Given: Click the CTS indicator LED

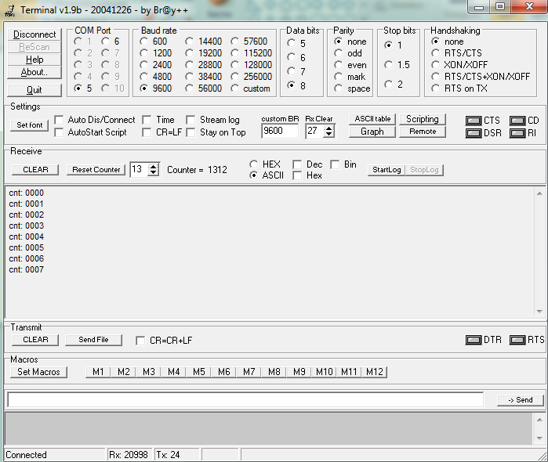Looking at the screenshot, I should coord(474,121).
